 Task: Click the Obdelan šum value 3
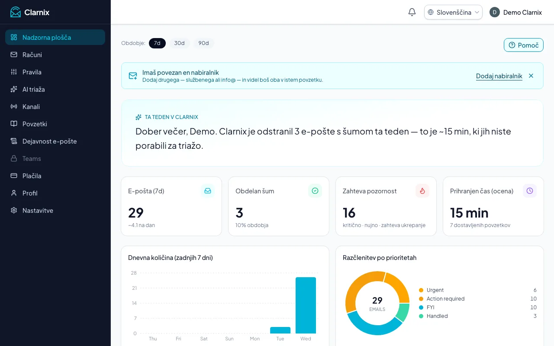(239, 213)
